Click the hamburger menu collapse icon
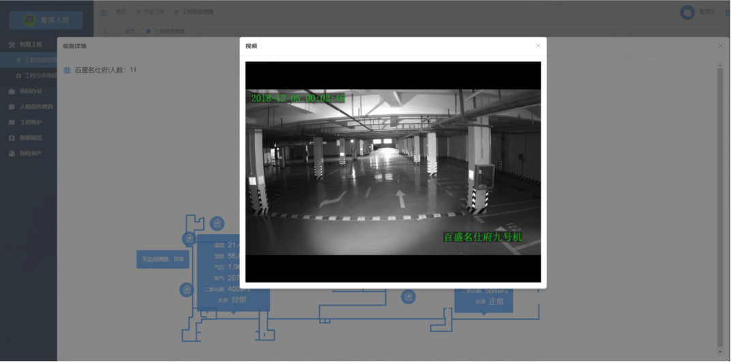The width and height of the screenshot is (731, 362). tap(104, 12)
